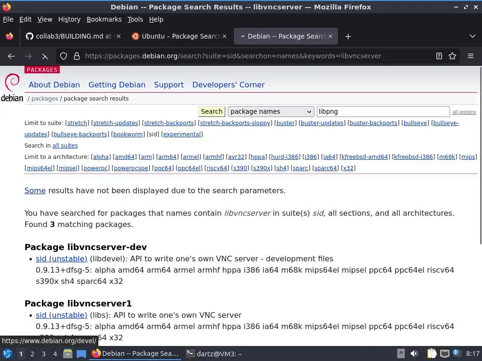Click the URL address bar

(x=233, y=56)
